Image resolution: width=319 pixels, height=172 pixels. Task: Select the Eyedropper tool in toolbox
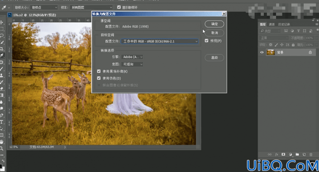tap(2, 55)
